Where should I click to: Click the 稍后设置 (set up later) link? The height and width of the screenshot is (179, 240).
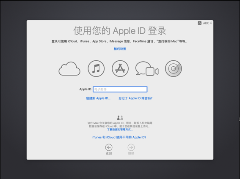tap(120, 49)
